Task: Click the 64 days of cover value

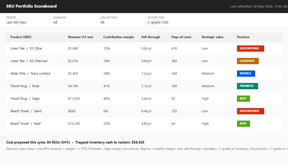Action: click(173, 124)
